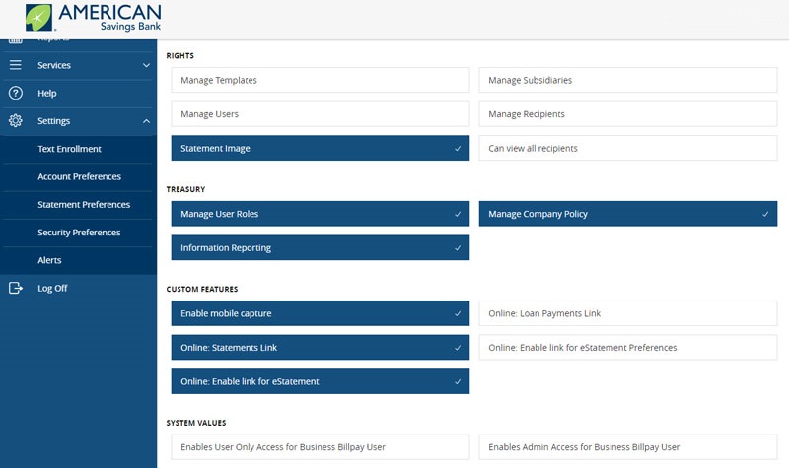Click the Settings gear icon
The width and height of the screenshot is (789, 468).
click(x=16, y=121)
